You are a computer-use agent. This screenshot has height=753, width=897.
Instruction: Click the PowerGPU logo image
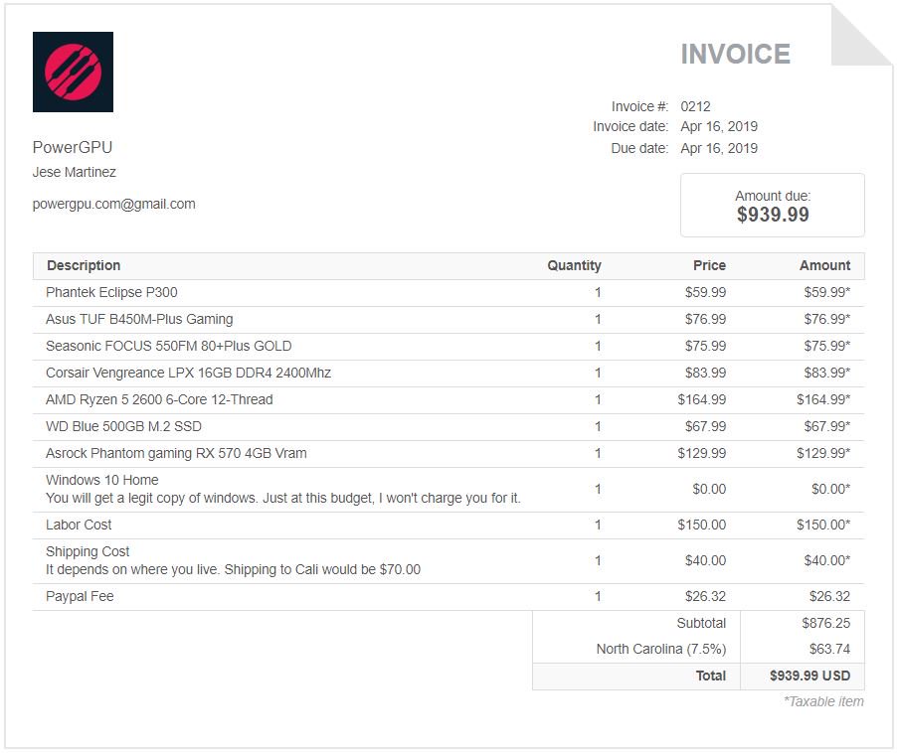coord(73,72)
